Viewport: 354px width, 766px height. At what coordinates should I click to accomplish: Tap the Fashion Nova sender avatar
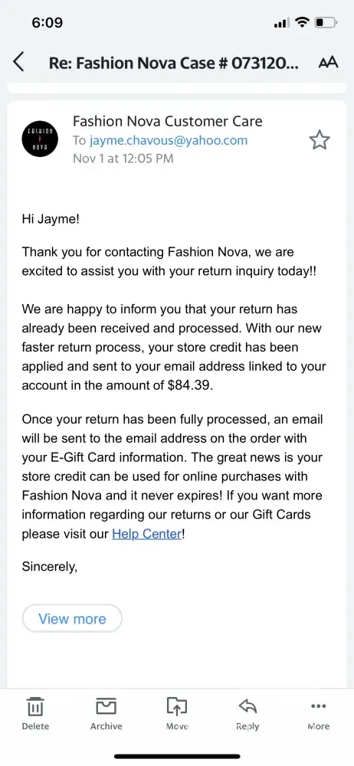[40, 138]
